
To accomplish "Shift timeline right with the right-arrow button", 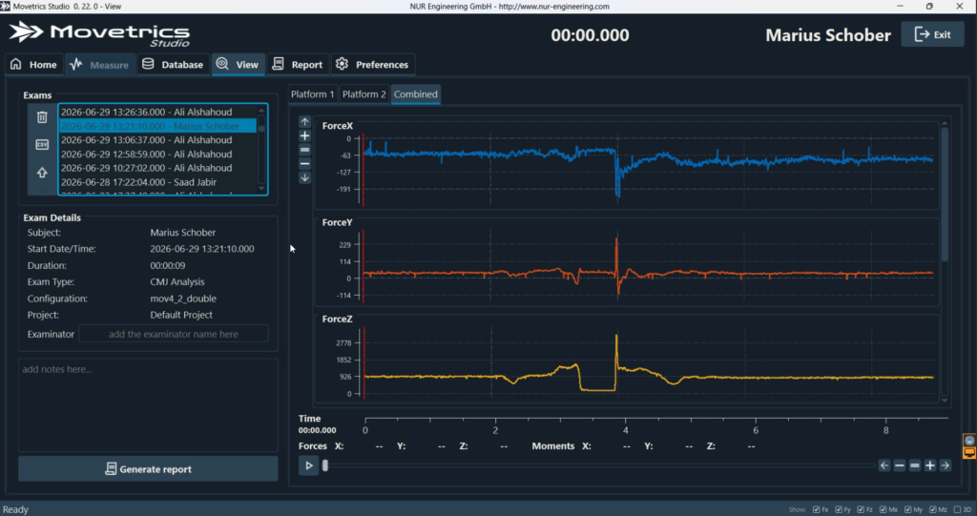I will coord(946,465).
